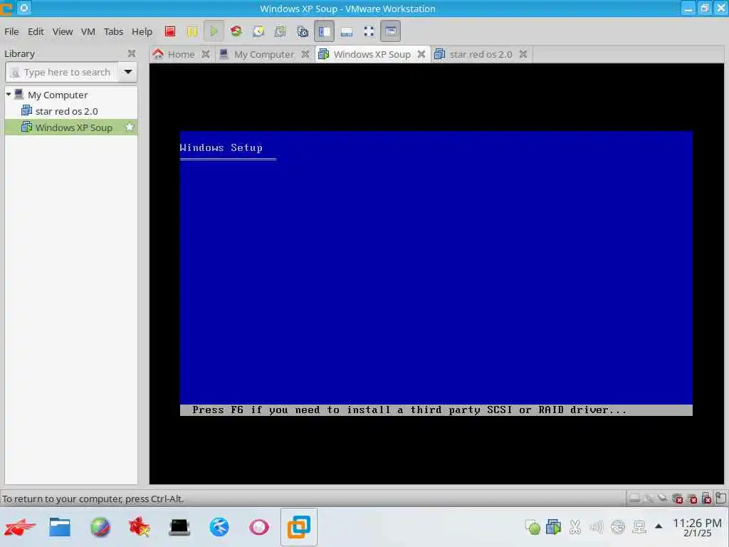Open the pink circular taskbar icon
729x547 pixels.
pos(259,528)
